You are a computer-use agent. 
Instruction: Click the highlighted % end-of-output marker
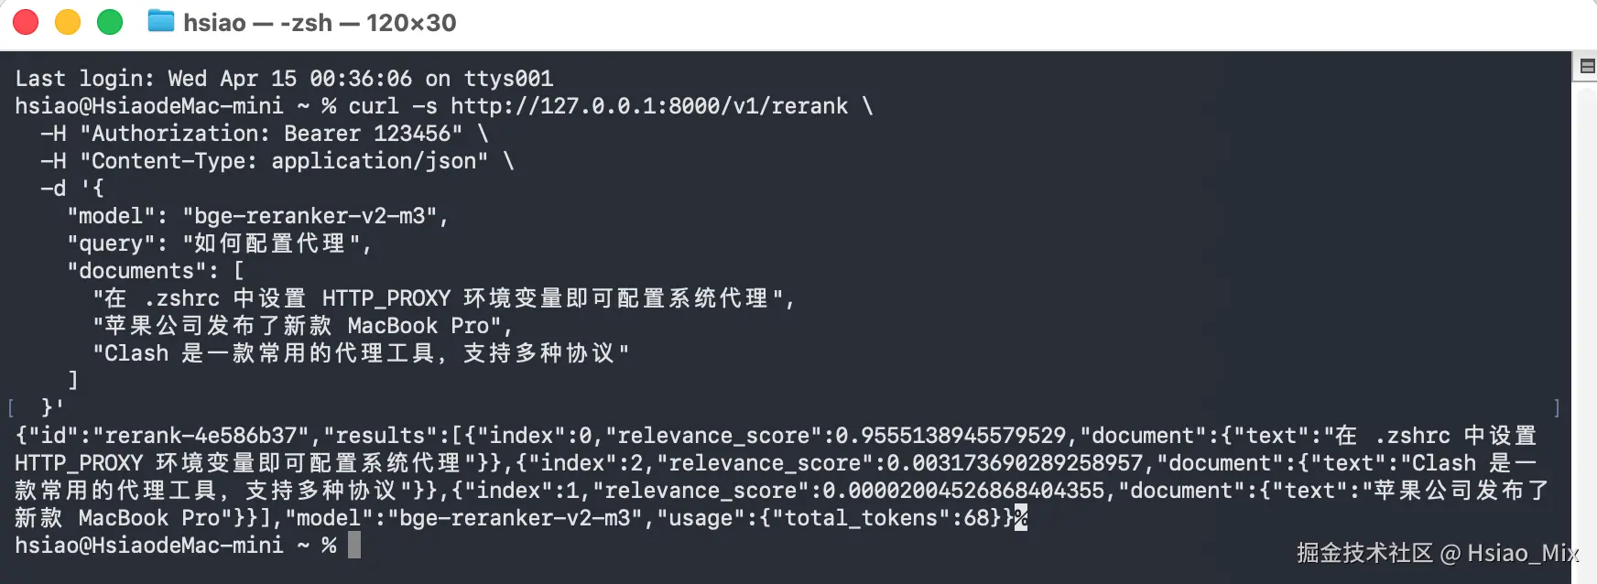coord(1021,518)
